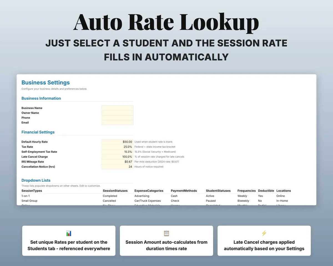333x266 pixels.
Task: Click the IRS Mileage Rate label
Action: click(x=32, y=162)
